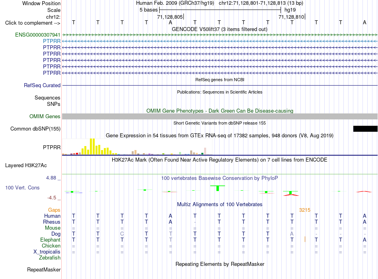378x279 pixels.
Task: Click the RefSeq Curated intron line
Action: click(220, 85)
